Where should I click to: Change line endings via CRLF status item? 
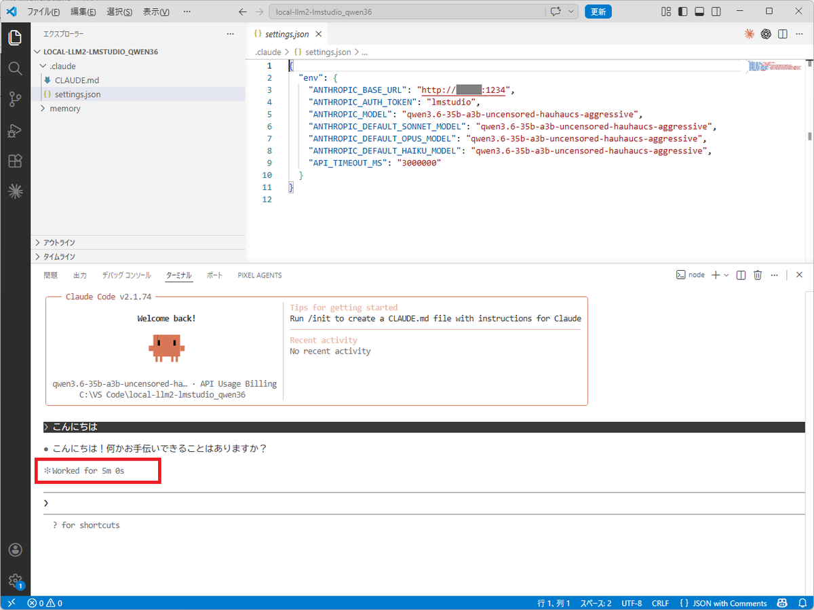(x=660, y=603)
